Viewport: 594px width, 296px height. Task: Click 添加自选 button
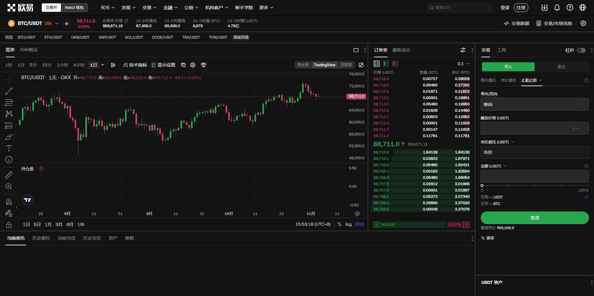pos(241,37)
